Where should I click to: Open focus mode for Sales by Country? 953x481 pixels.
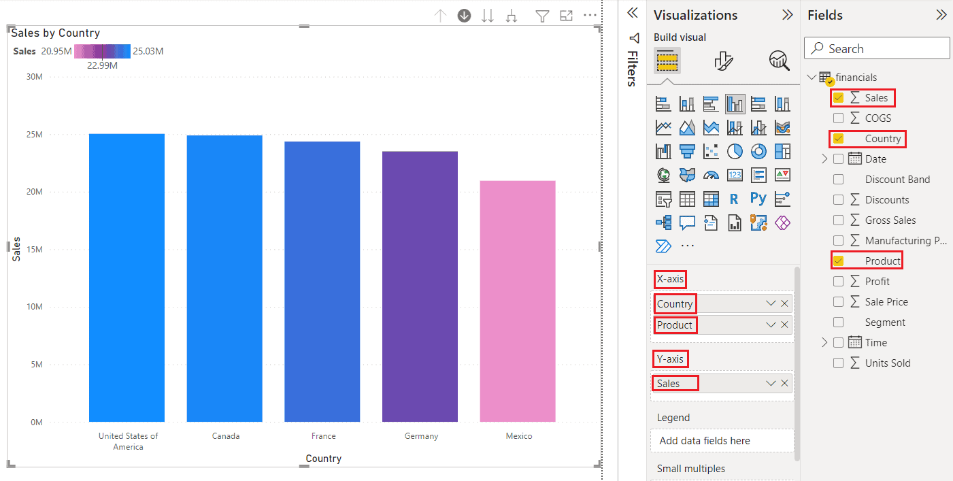[x=566, y=15]
